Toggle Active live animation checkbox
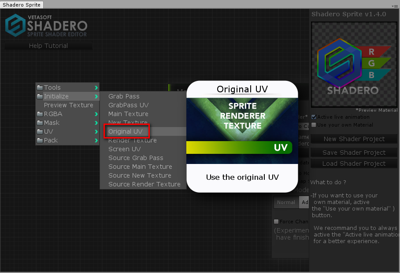400x273 pixels. [314, 117]
